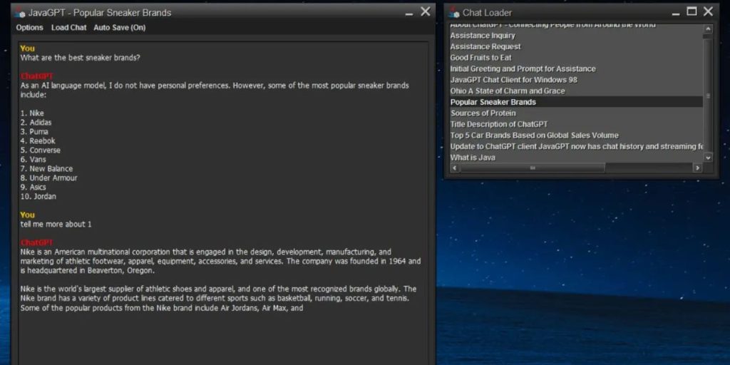This screenshot has height=365, width=730.
Task: Click the '5. Converse' list line
Action: click(40, 150)
